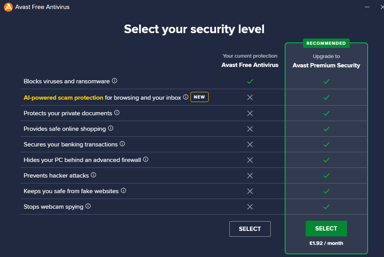Click info icon for Secures your banking transactions
Screen dimensions: 384x257
(x=122, y=144)
